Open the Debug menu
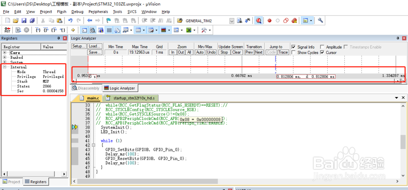 point(77,12)
